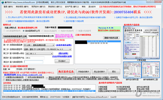The height and width of the screenshot is (100, 163).
Task: Enable the 使用手动换IP功能时 checkbox
Action: [x=4, y=80]
